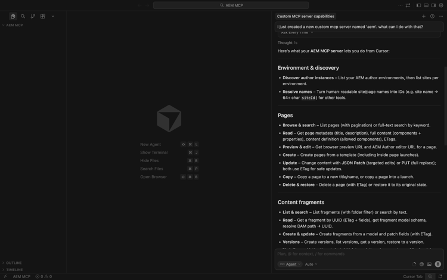The image size is (447, 280).
Task: Expand the OUTLINE section
Action: (13, 263)
